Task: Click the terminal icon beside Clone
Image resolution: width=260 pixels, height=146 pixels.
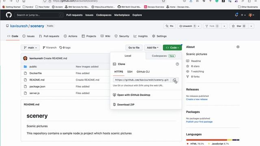Action: tap(115, 64)
